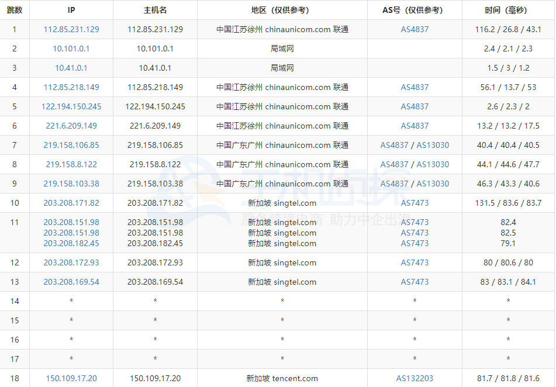Open IP link 112.85.231.129 on hop 1
The image size is (556, 387).
point(71,29)
